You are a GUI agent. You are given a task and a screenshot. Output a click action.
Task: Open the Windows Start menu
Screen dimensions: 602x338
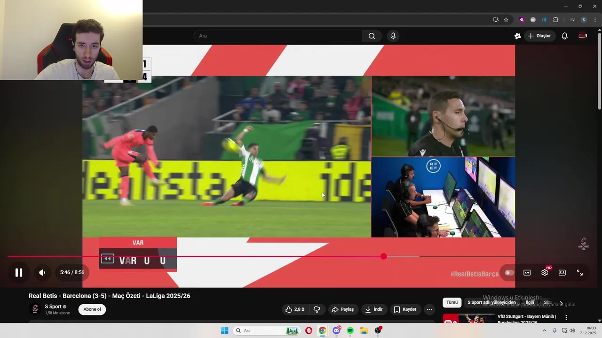point(225,330)
